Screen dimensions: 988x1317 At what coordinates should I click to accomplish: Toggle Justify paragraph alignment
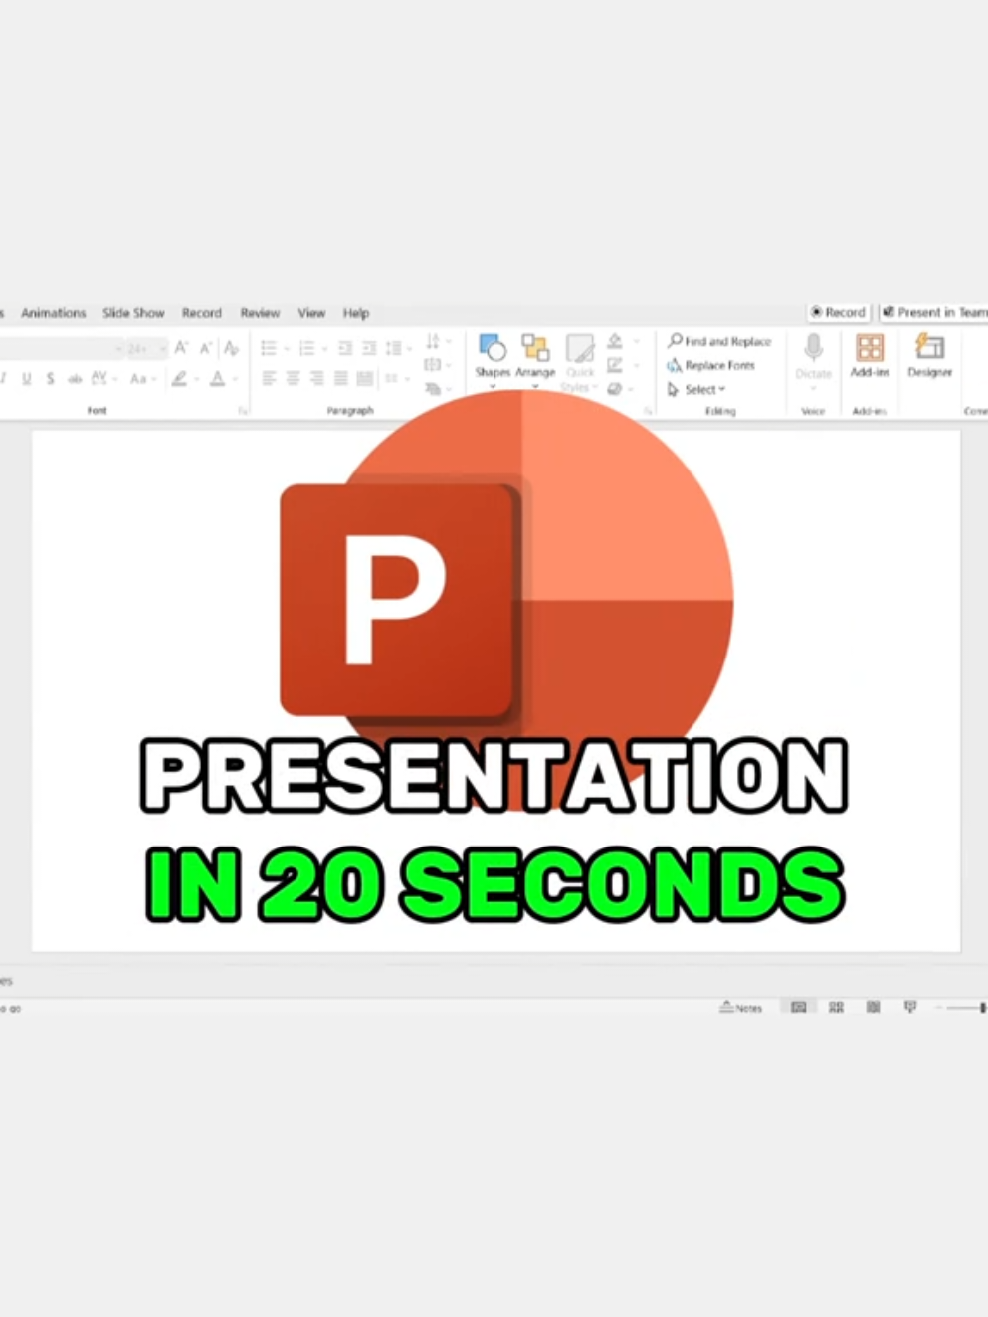[341, 378]
